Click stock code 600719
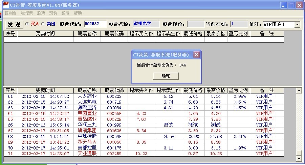Image resolution: width=305 pixels, height=165 pixels. (114, 102)
